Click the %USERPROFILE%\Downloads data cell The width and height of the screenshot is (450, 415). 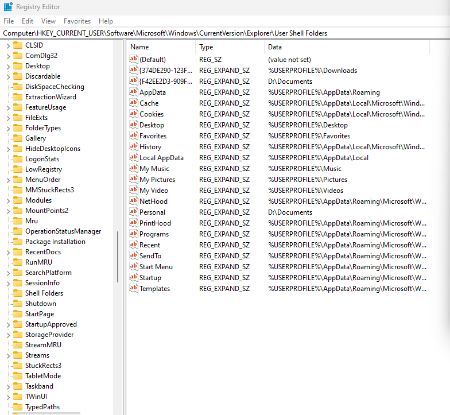click(x=312, y=70)
